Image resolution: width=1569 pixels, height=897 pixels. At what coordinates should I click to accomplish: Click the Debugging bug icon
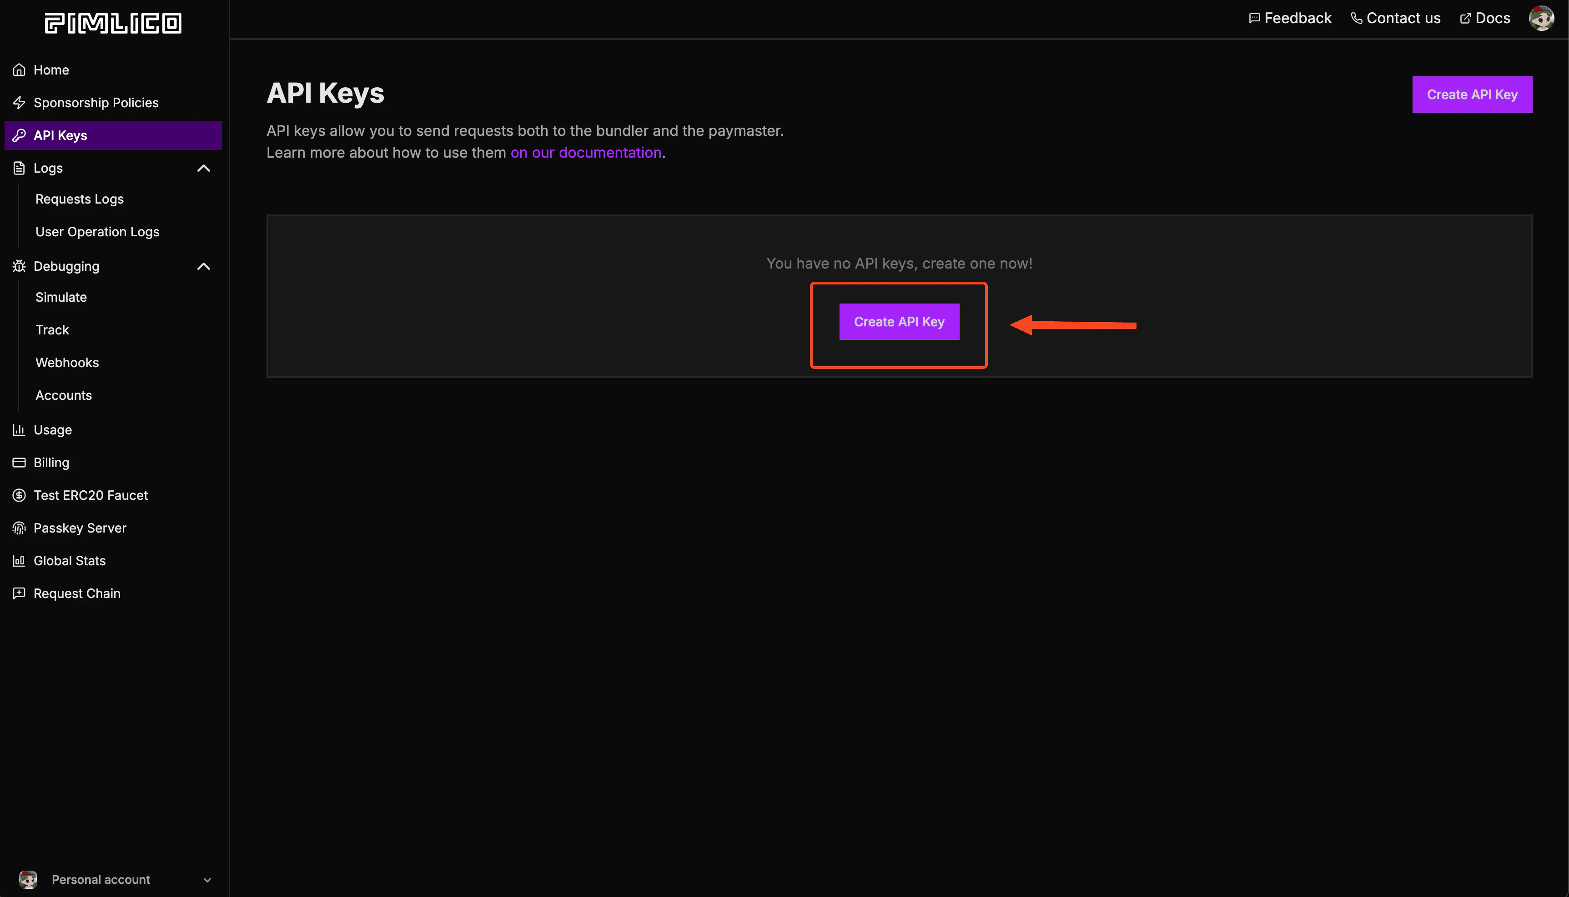click(x=19, y=266)
